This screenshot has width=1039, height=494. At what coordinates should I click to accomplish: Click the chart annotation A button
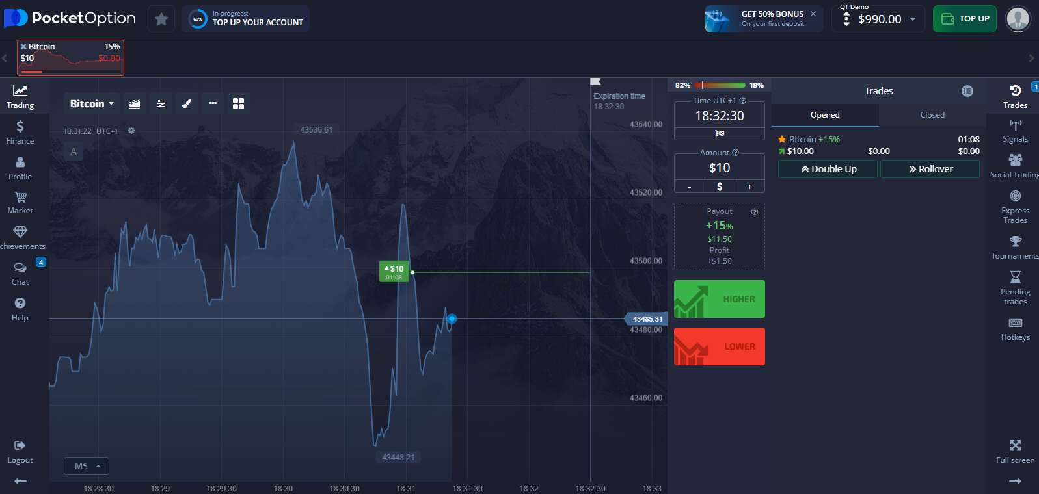74,151
